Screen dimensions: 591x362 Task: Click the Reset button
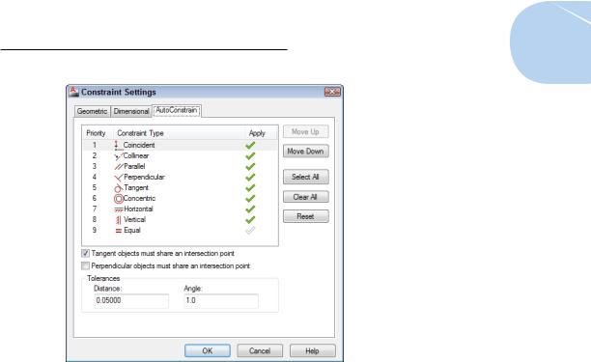point(306,216)
